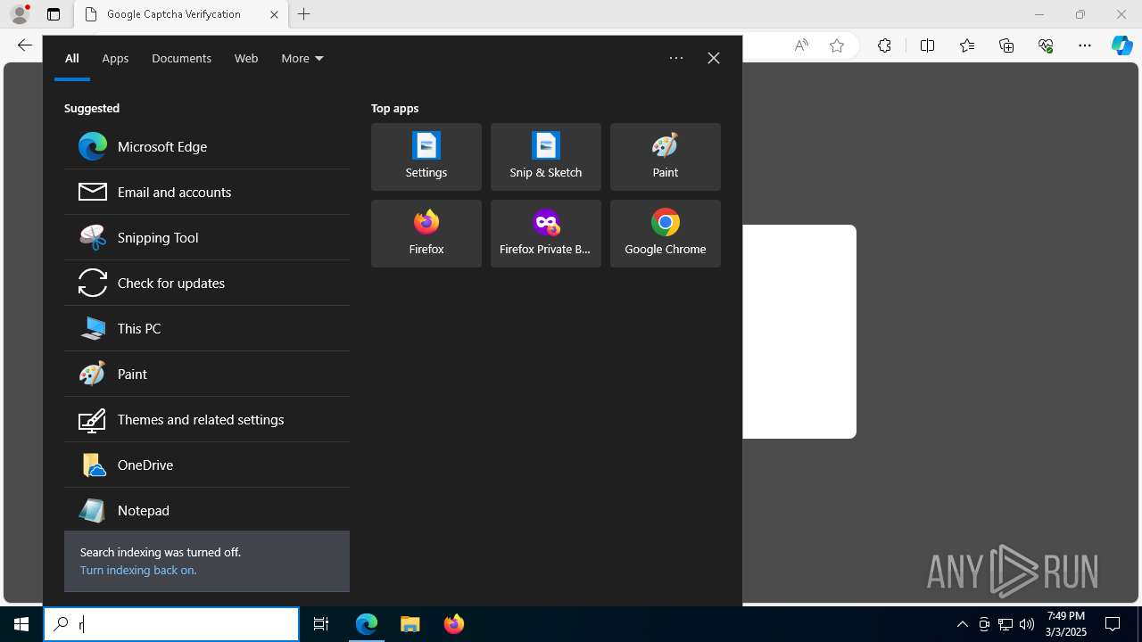Switch to the Apps search tab
The height and width of the screenshot is (642, 1142).
click(x=115, y=58)
